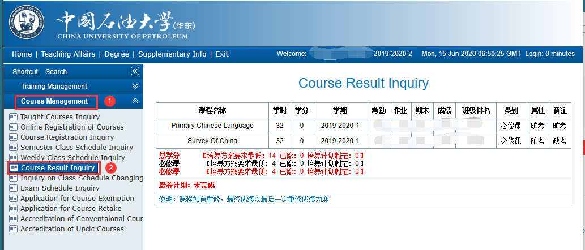Collapse the sidebar with double-arrow icon
This screenshot has height=250, width=585.
pyautogui.click(x=135, y=71)
